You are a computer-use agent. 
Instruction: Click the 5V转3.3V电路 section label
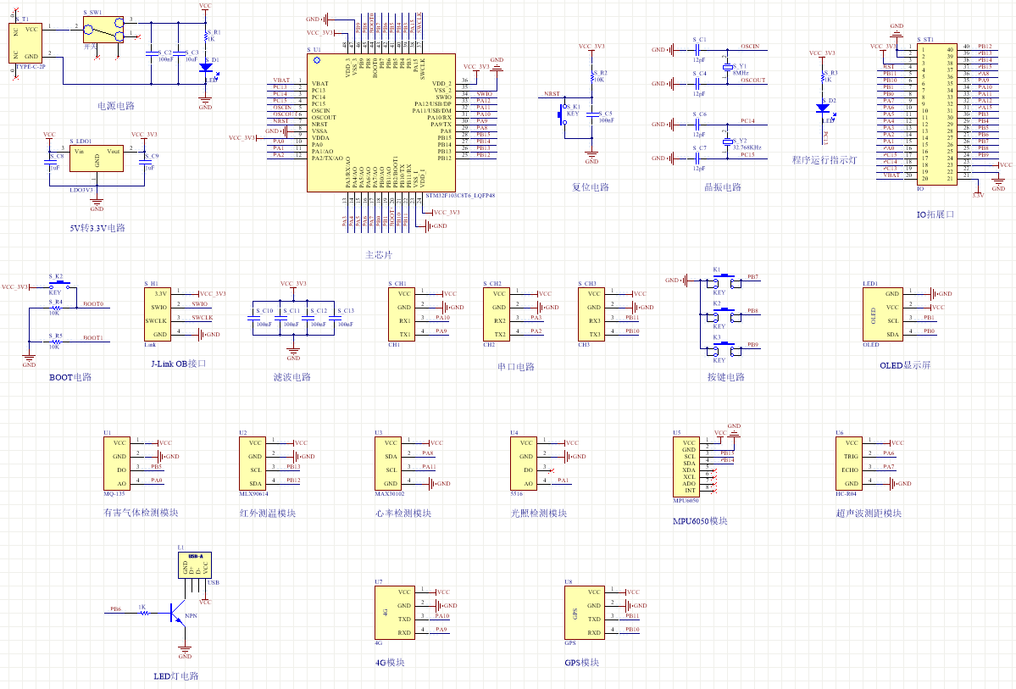[x=97, y=228]
